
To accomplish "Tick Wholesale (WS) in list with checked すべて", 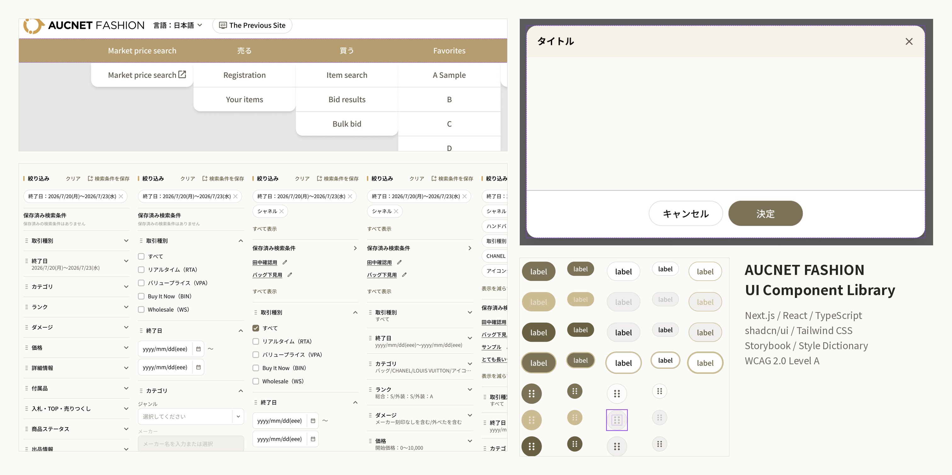I will (x=256, y=381).
